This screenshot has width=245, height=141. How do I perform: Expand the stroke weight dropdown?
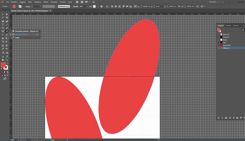tap(40, 6)
